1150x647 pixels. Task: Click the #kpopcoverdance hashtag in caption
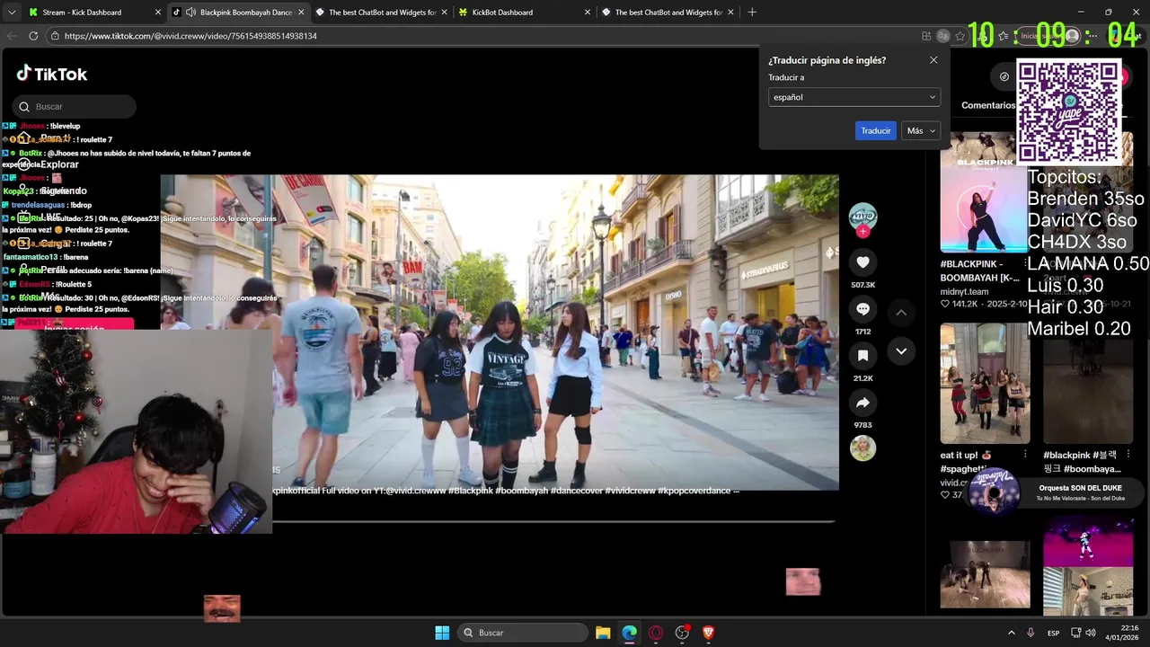[694, 491]
